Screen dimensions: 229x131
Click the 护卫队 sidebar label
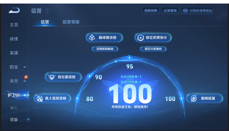coord(14,95)
